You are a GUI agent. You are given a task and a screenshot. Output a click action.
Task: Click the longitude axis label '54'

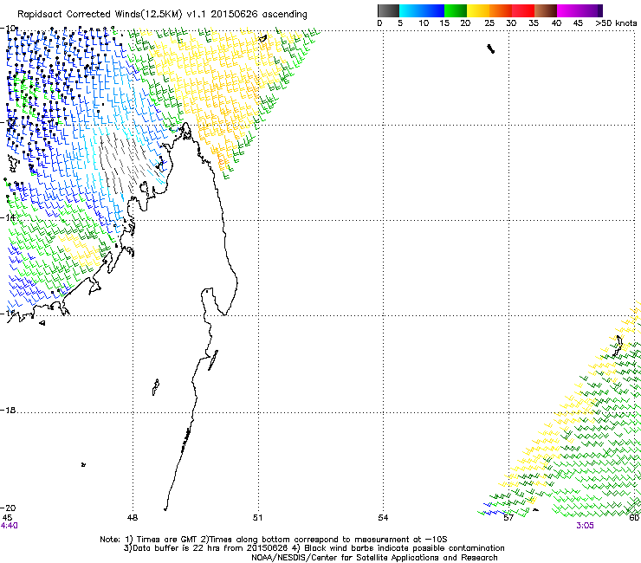click(x=383, y=518)
